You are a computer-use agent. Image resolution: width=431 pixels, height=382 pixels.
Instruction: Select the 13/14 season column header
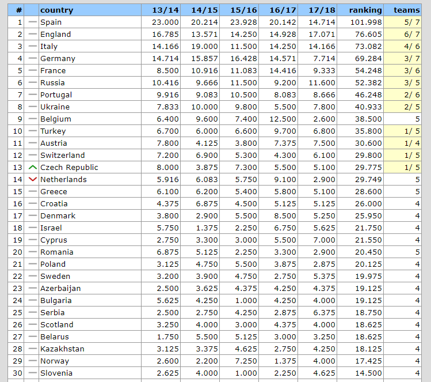click(x=165, y=10)
